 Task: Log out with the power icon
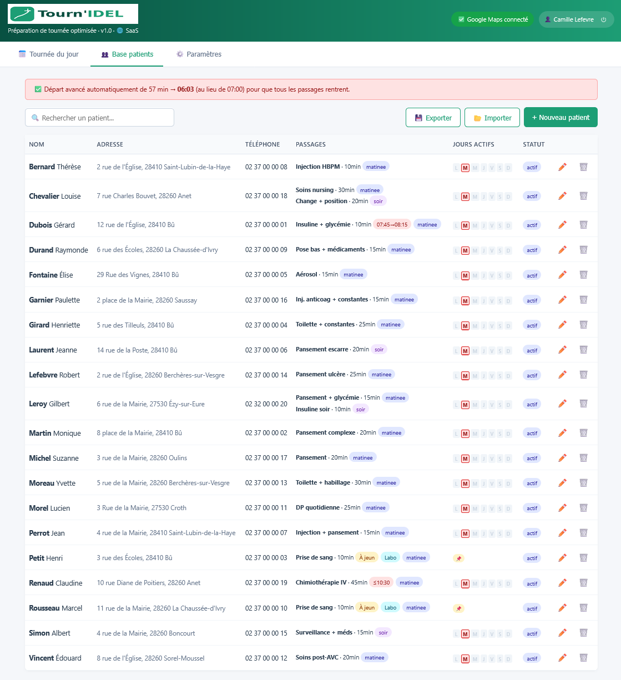click(604, 19)
